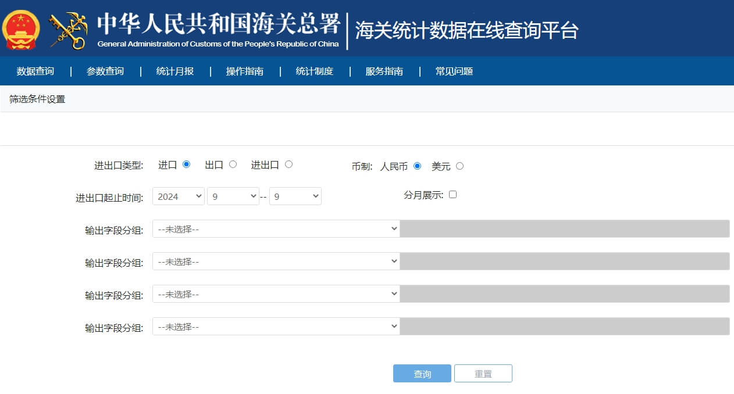The image size is (734, 394).
Task: Open the 操作指南 menu item
Action: click(x=245, y=71)
